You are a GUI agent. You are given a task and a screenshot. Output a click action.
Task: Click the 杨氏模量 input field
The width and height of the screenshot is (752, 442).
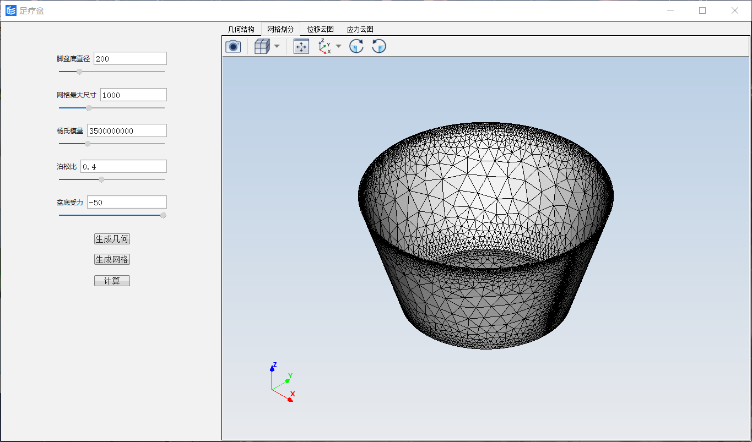click(127, 130)
